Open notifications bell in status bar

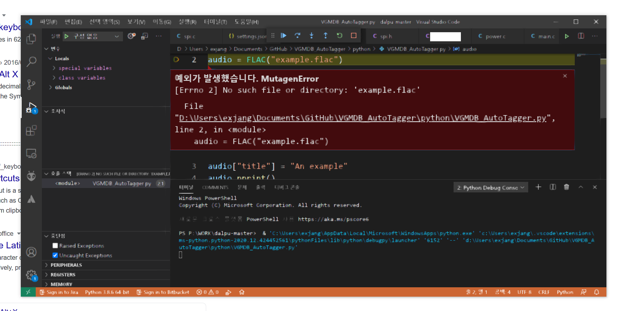(x=596, y=292)
